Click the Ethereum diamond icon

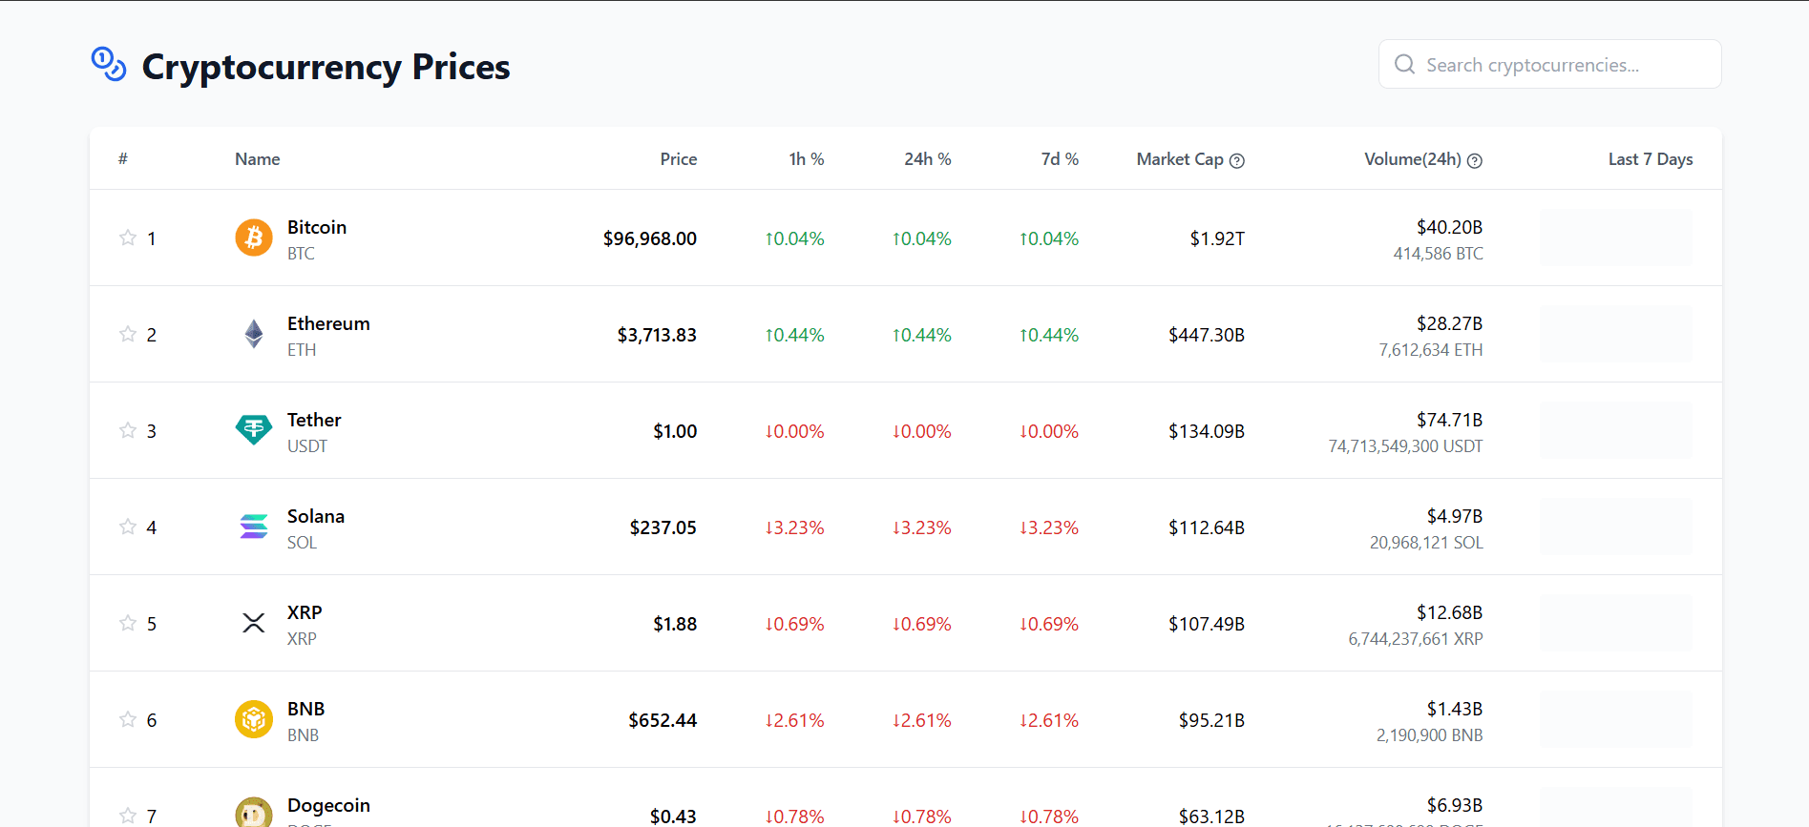click(253, 334)
